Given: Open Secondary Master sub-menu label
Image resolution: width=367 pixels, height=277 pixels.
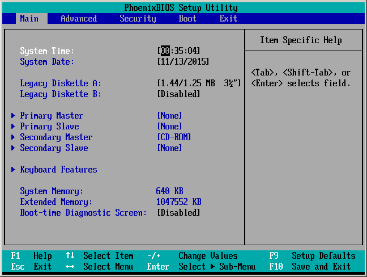Looking at the screenshot, I should [56, 137].
